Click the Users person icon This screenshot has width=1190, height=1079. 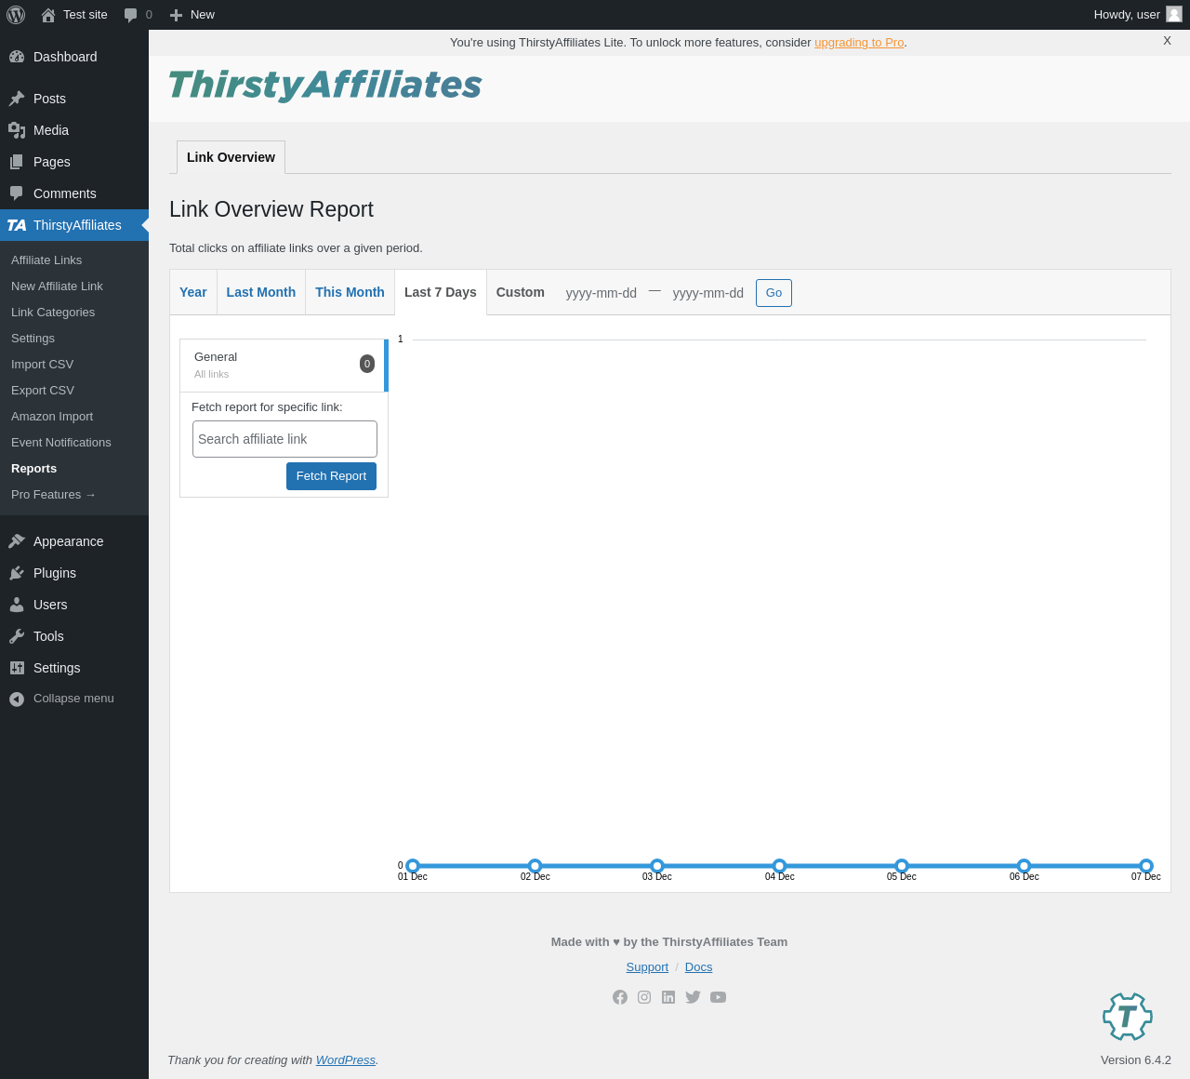[x=17, y=605]
